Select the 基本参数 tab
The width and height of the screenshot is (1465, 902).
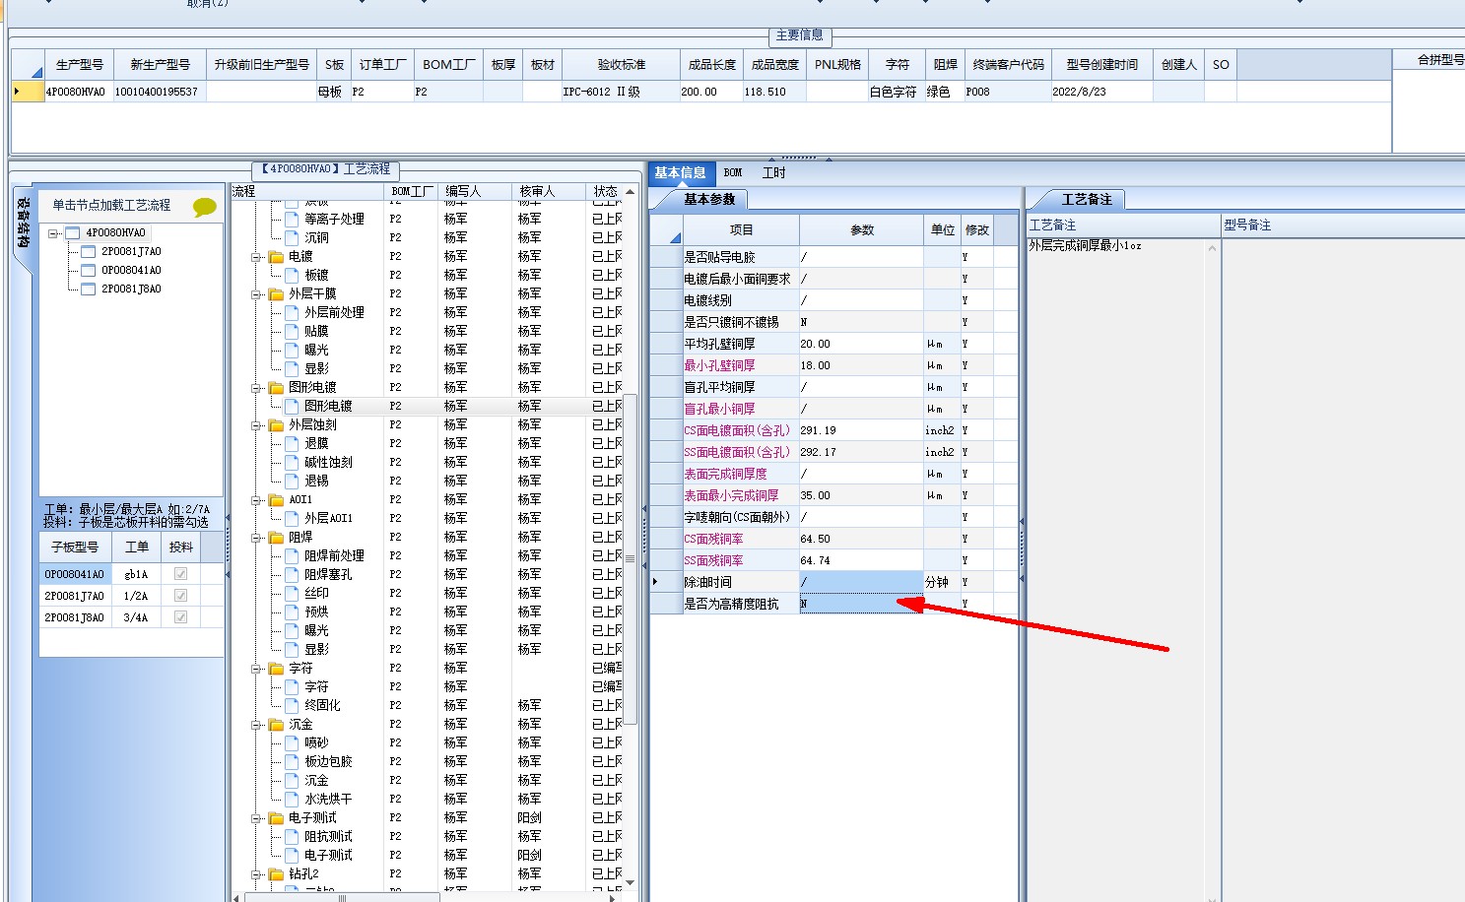pos(709,199)
